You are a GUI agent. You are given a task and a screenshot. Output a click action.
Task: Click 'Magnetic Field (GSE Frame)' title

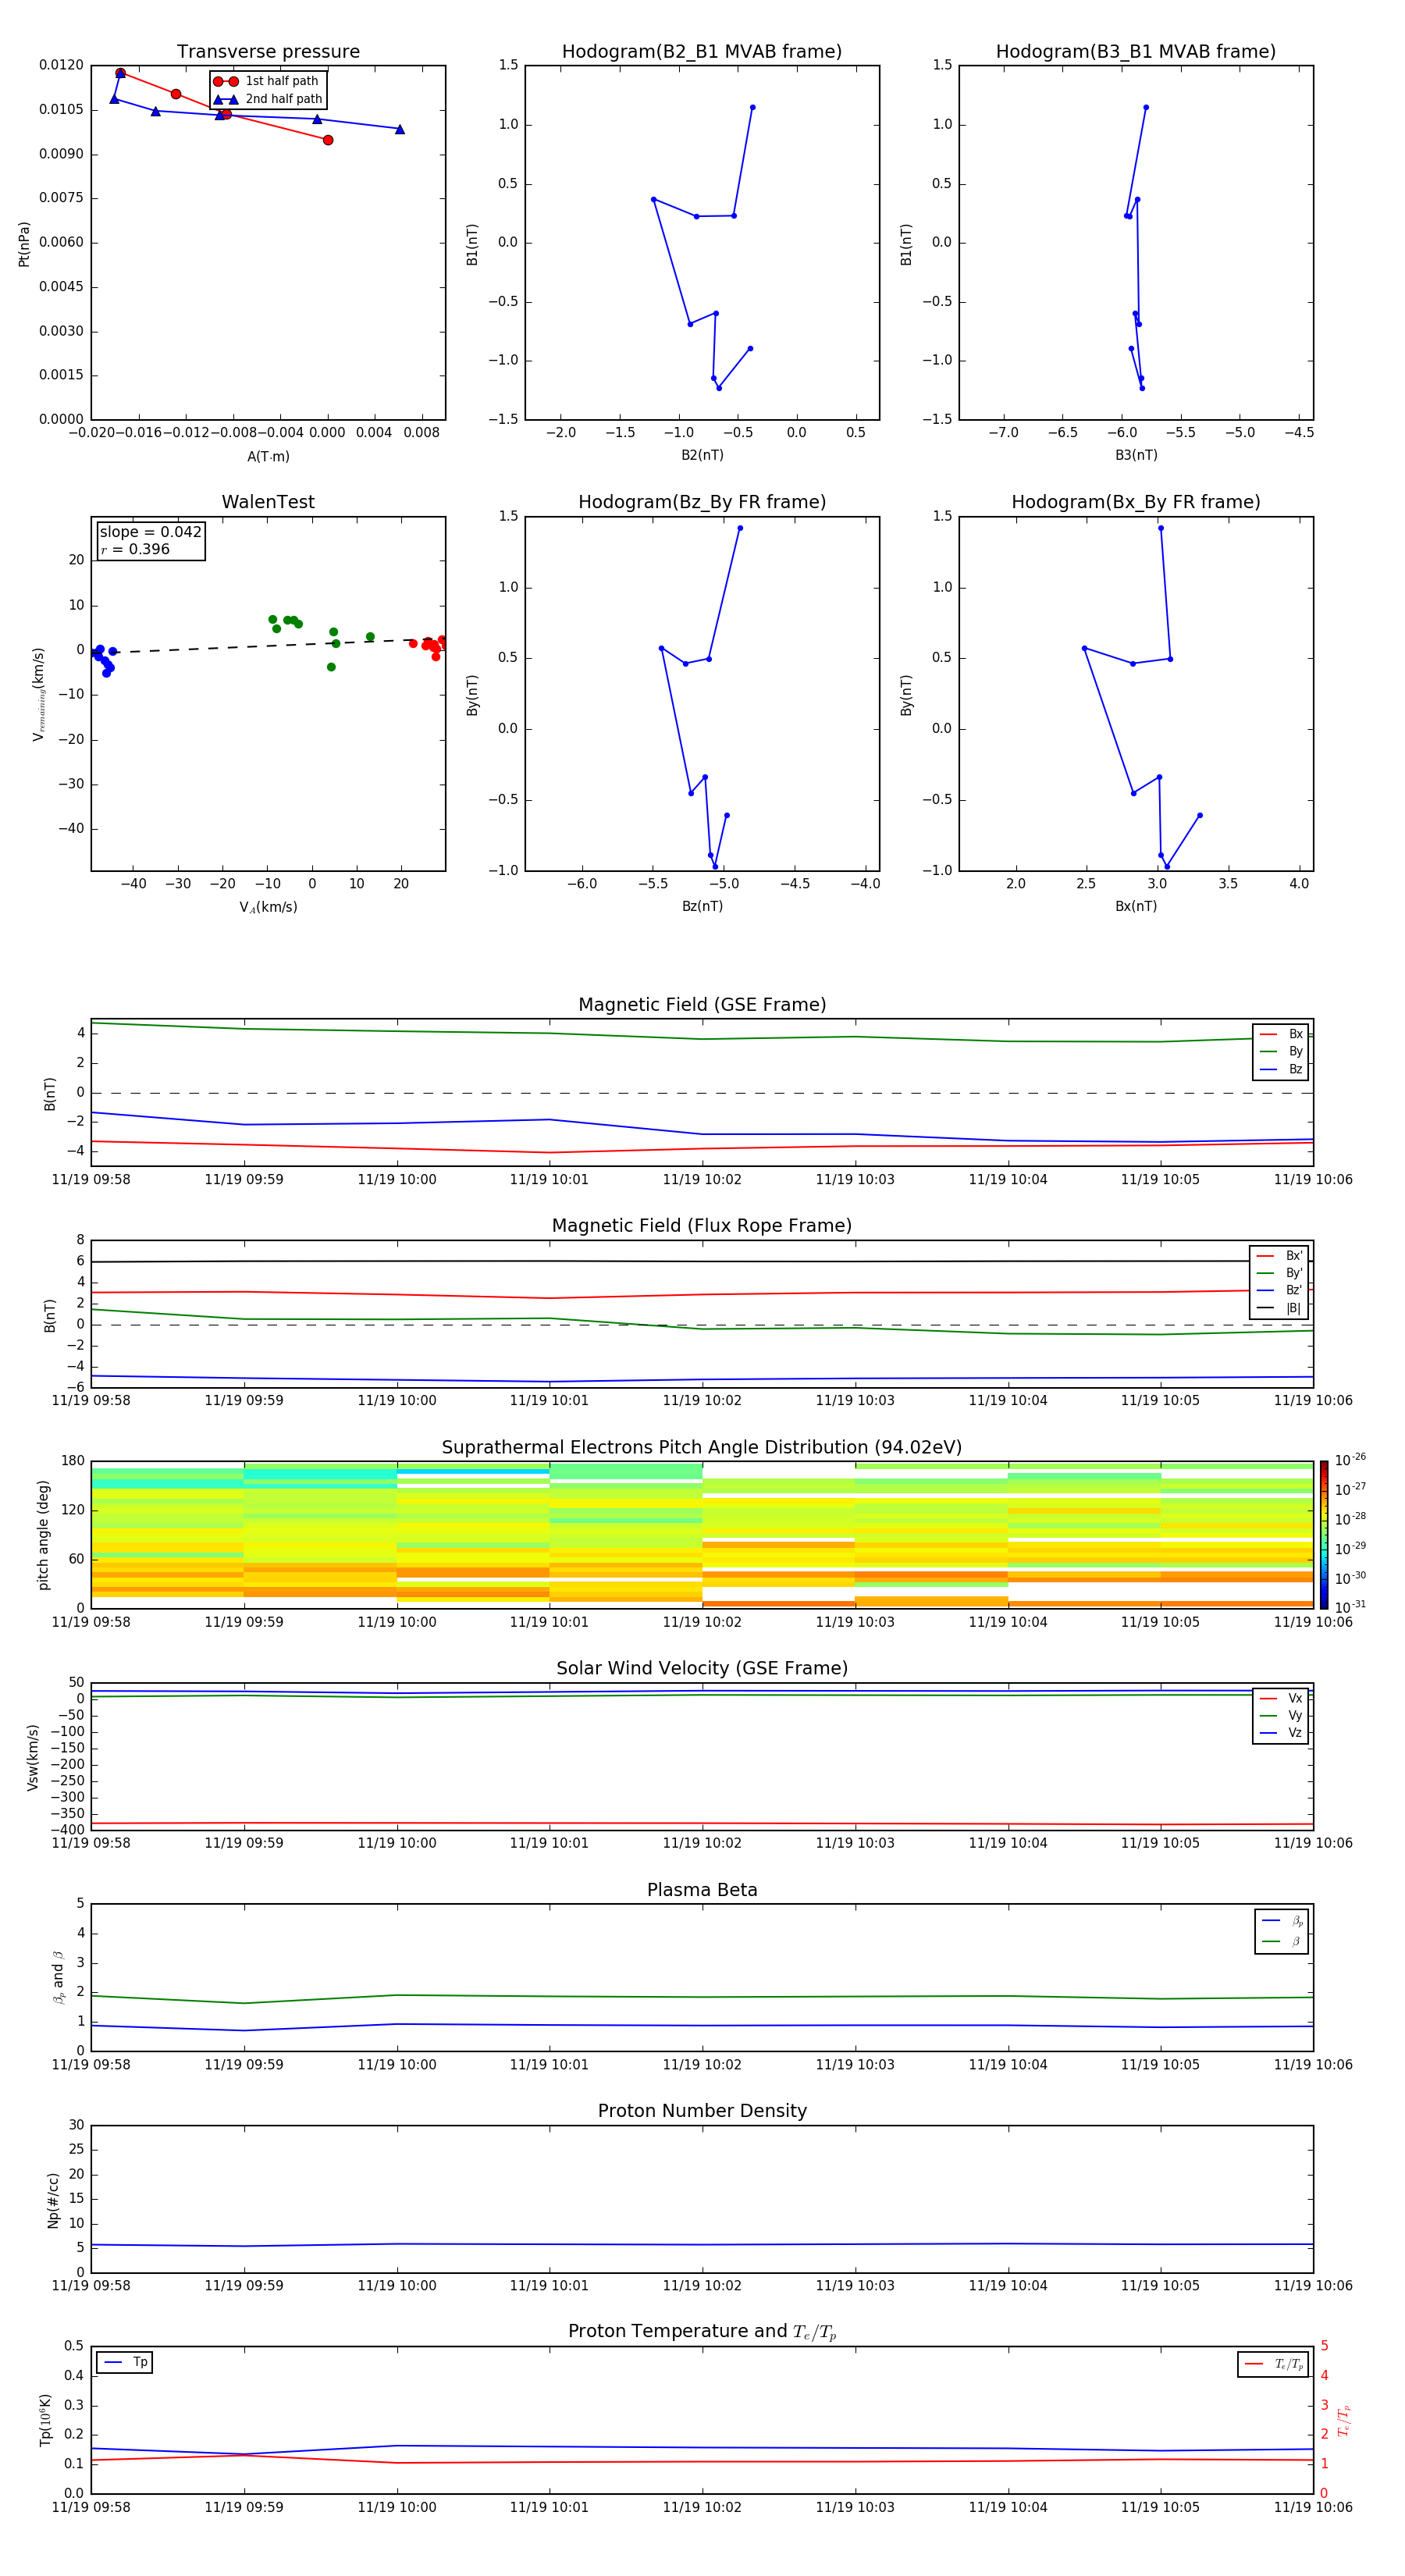click(702, 1005)
